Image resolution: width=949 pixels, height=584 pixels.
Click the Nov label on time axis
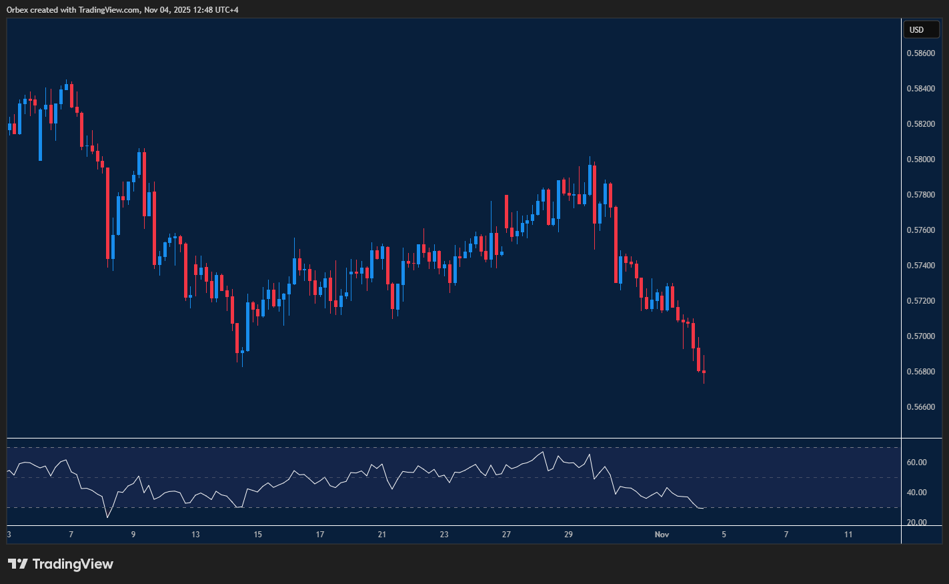(662, 535)
